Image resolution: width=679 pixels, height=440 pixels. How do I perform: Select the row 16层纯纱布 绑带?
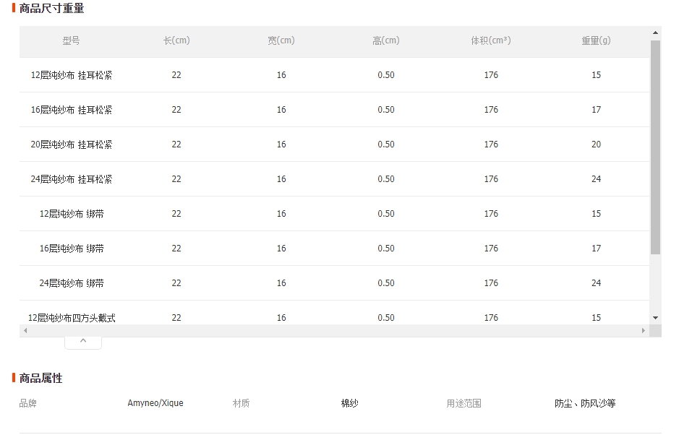point(334,249)
